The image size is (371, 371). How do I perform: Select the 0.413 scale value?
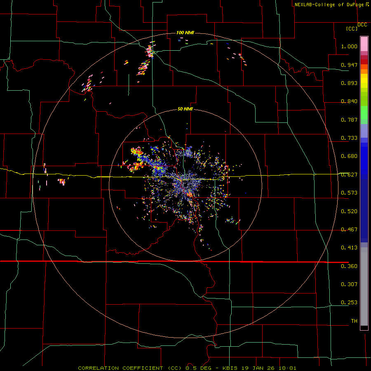point(349,248)
